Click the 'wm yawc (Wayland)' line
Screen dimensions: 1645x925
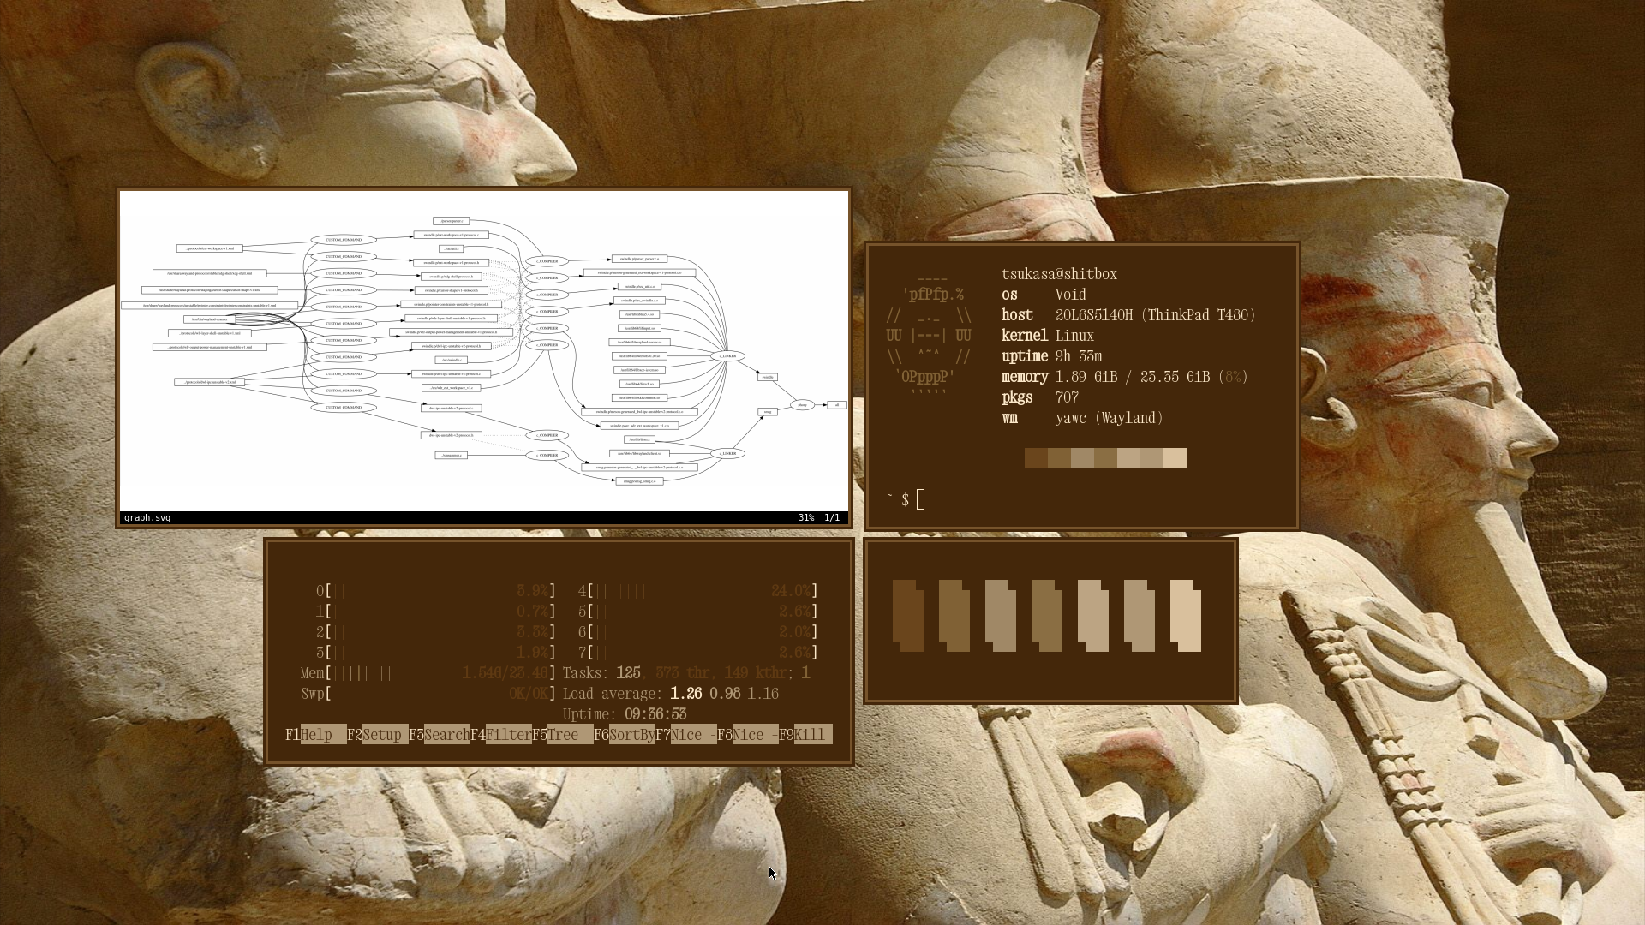tap(1082, 418)
